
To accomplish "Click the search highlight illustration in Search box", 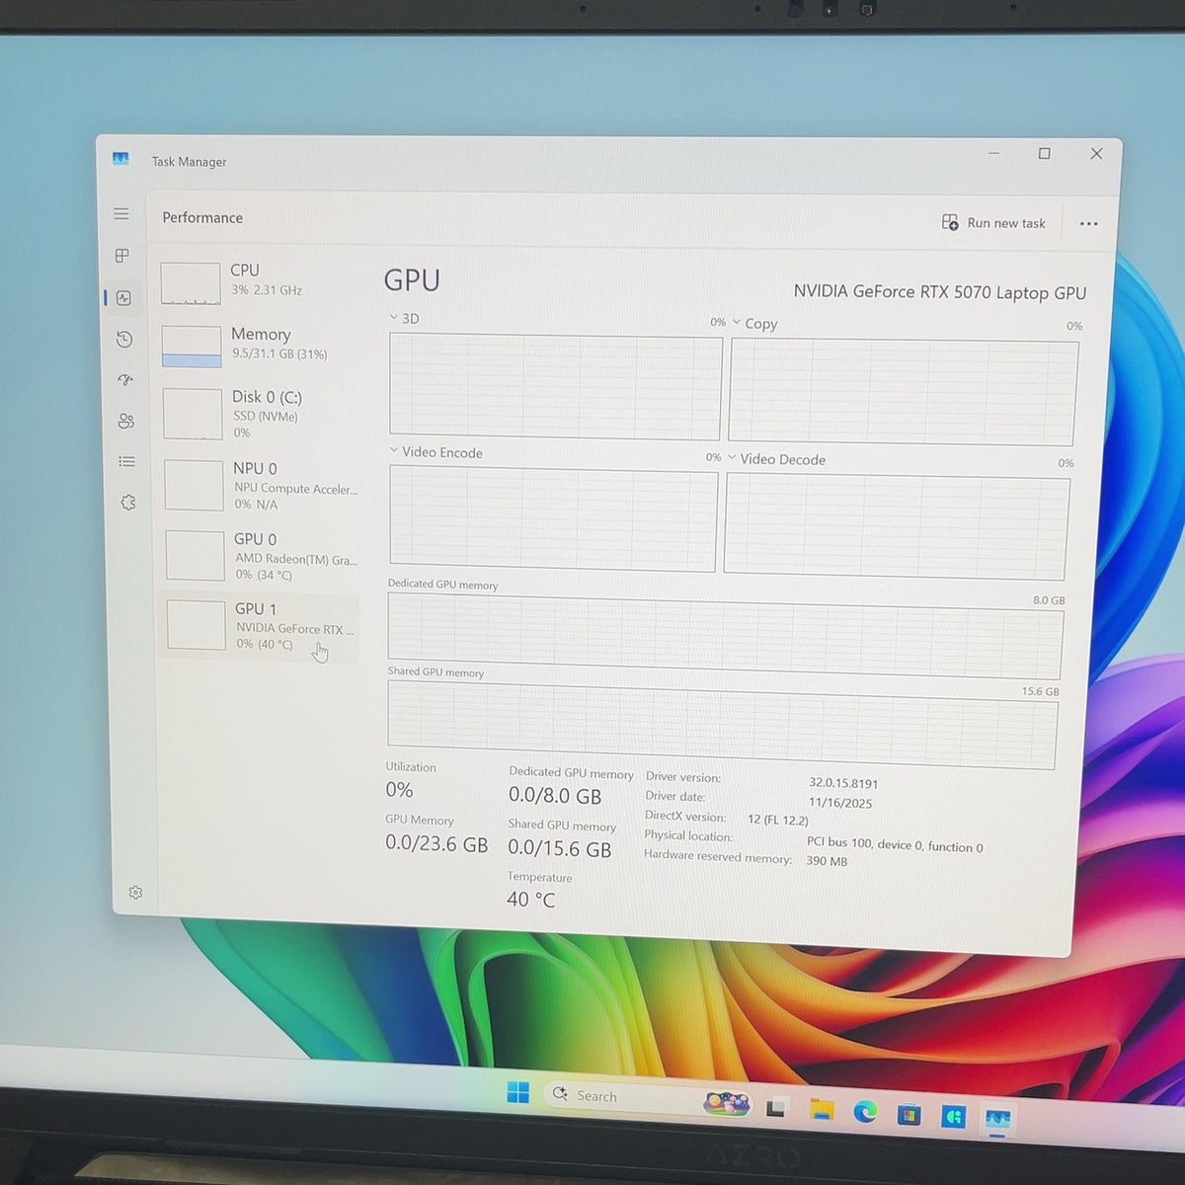I will pyautogui.click(x=727, y=1103).
